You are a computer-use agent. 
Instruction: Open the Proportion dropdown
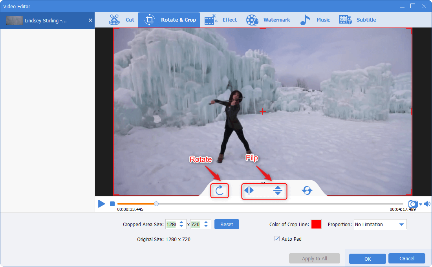pos(380,225)
